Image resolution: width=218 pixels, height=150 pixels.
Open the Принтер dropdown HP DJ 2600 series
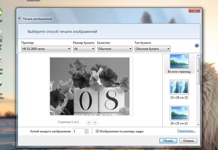[x=46, y=49]
